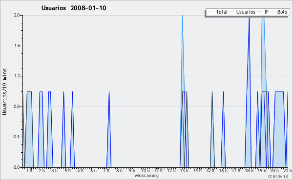This screenshot has width=293, height=180.
Task: Click the '3 h' x-axis label
Action: [x=55, y=170]
